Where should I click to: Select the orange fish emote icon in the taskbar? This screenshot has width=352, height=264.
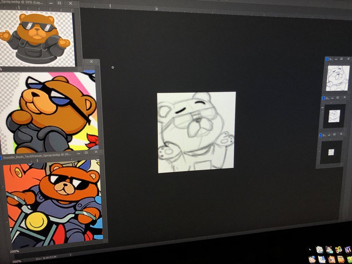point(341,260)
